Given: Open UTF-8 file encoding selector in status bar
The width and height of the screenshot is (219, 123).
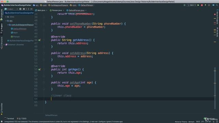Looking at the screenshot, I should tap(208, 122).
